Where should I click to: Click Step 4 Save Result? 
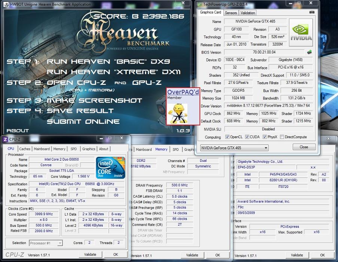(x=60, y=111)
